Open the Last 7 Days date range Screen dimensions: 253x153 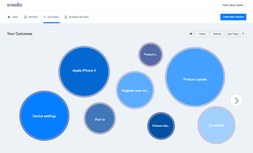[x=233, y=34]
